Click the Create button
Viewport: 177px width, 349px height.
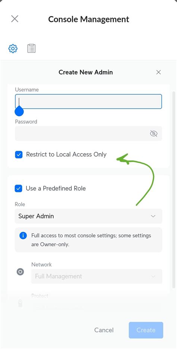[146, 330]
